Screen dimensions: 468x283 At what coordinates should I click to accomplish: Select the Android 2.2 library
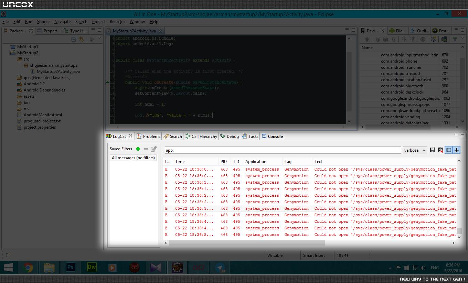click(31, 84)
